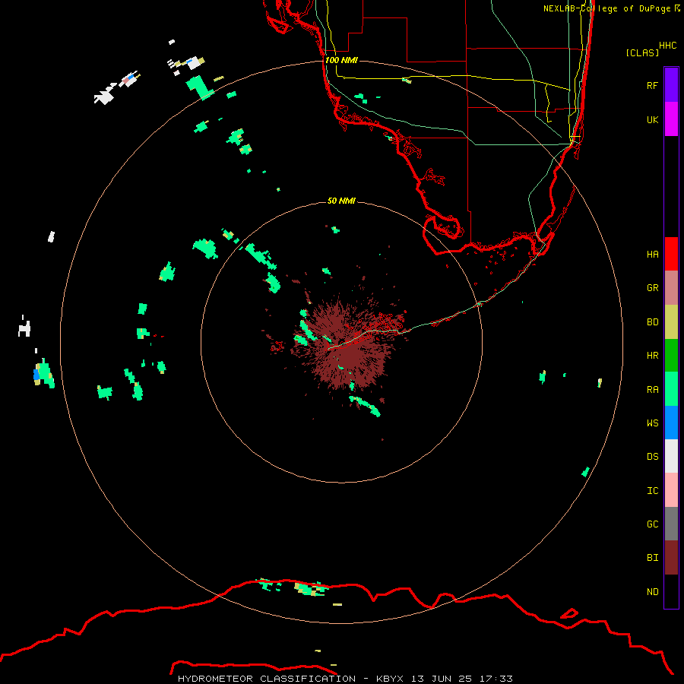This screenshot has height=684, width=684.
Task: Click the HA red legend swatch
Action: 671,254
